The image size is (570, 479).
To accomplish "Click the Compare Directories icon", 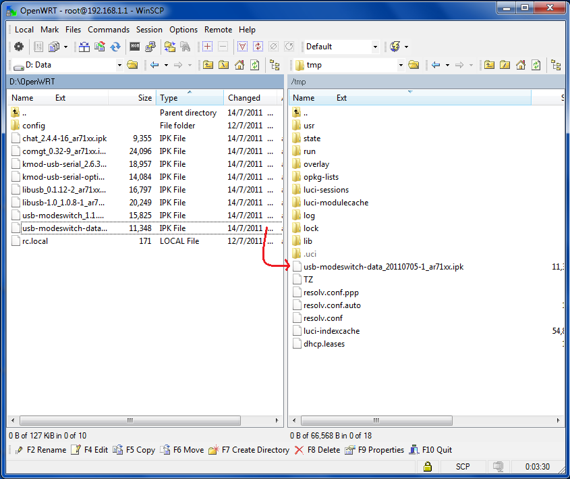I will (x=84, y=47).
